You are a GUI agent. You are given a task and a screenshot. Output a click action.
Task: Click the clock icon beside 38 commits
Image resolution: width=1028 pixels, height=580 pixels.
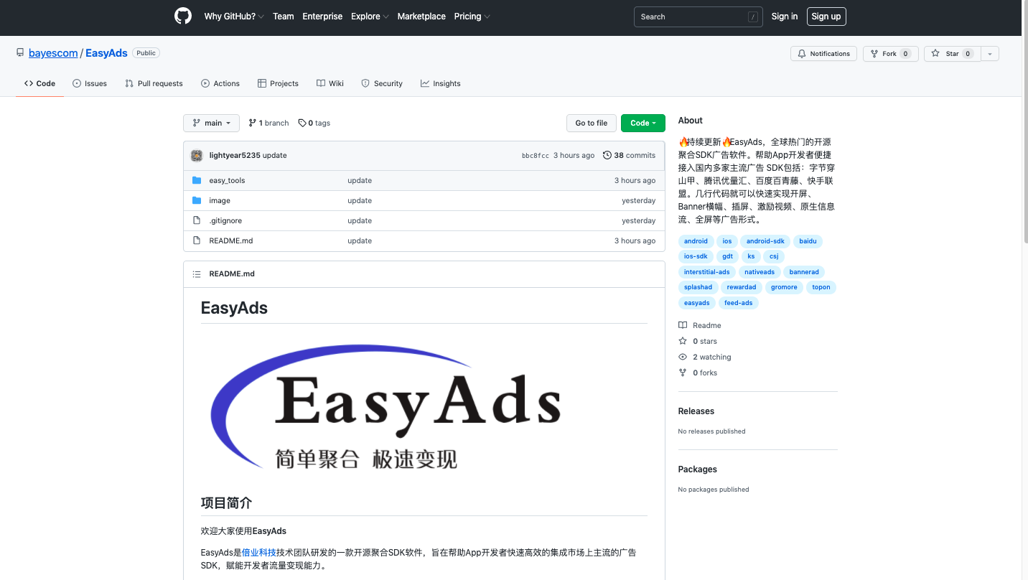(x=607, y=155)
